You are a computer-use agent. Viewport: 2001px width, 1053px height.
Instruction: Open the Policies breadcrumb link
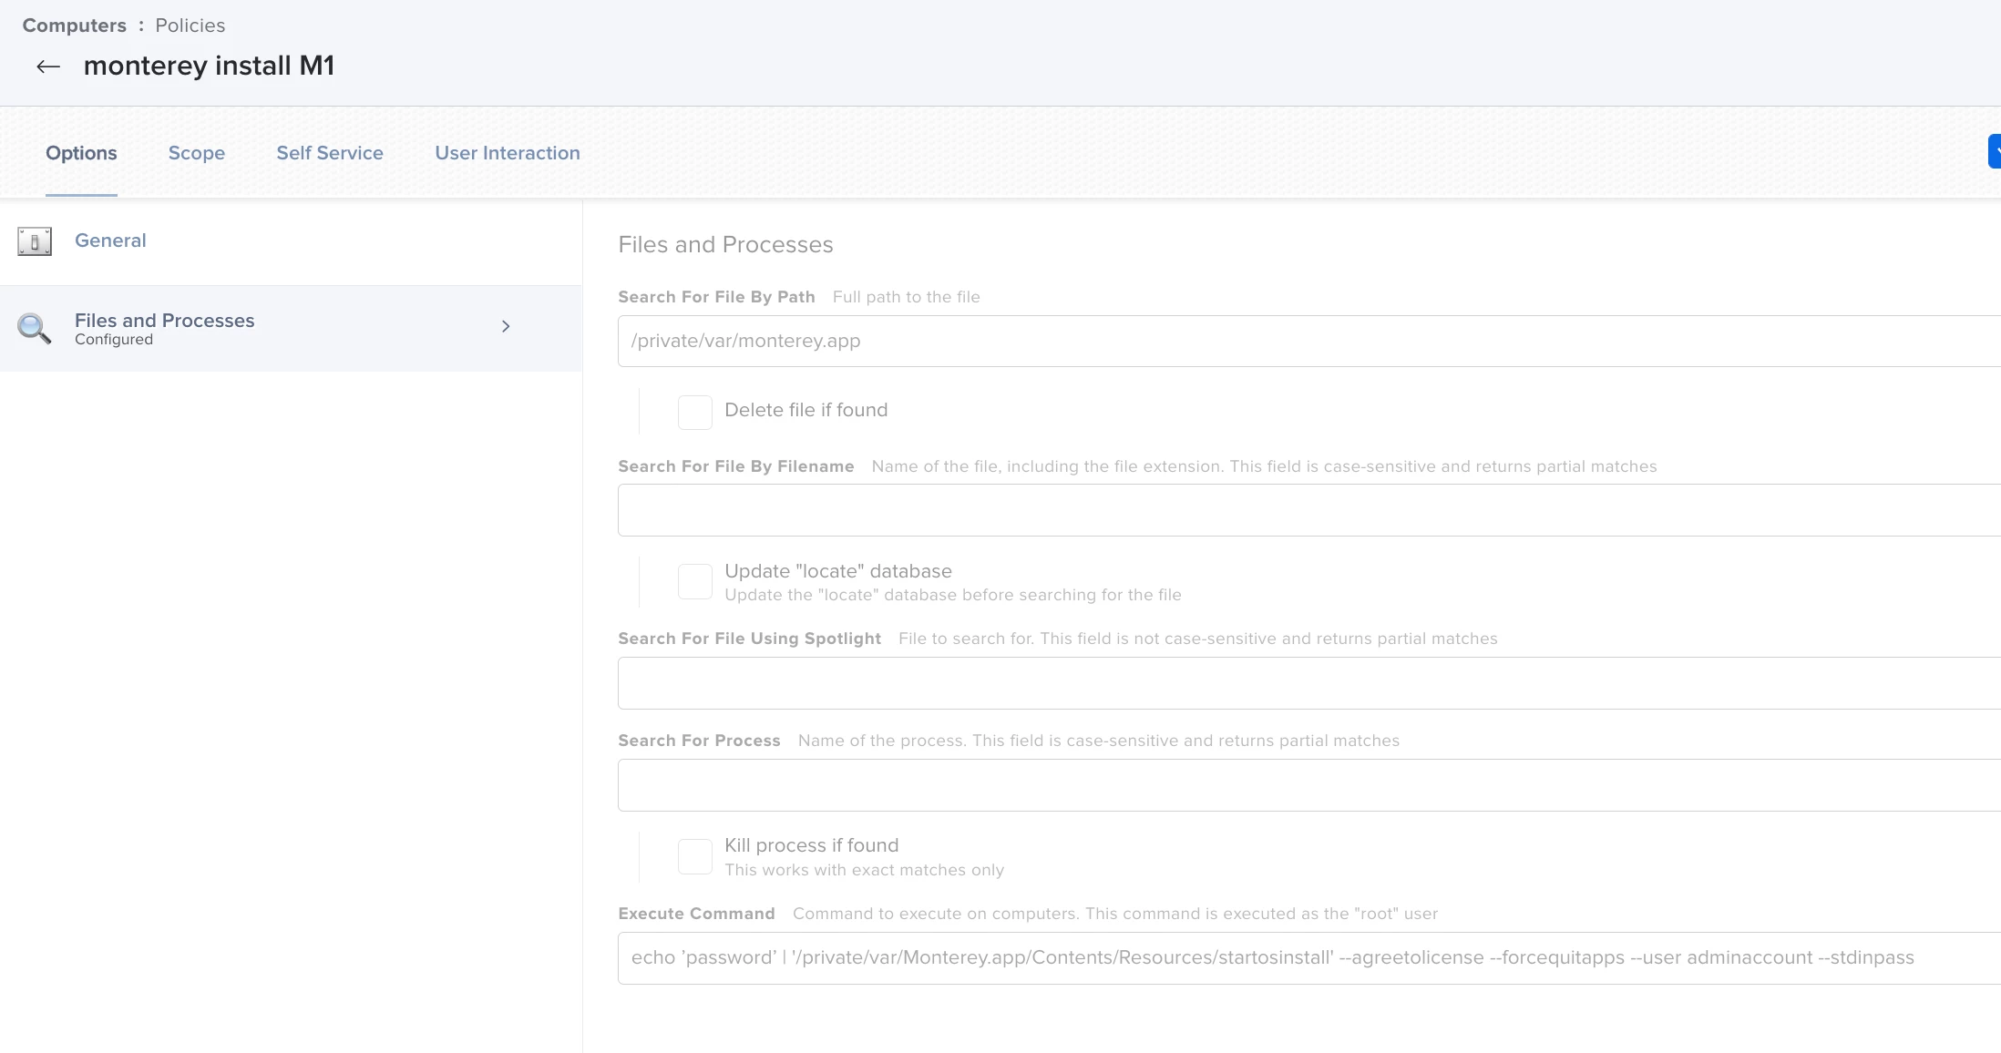190,26
